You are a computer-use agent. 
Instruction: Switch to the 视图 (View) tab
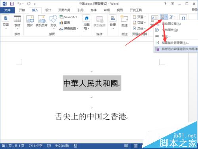point(120,10)
